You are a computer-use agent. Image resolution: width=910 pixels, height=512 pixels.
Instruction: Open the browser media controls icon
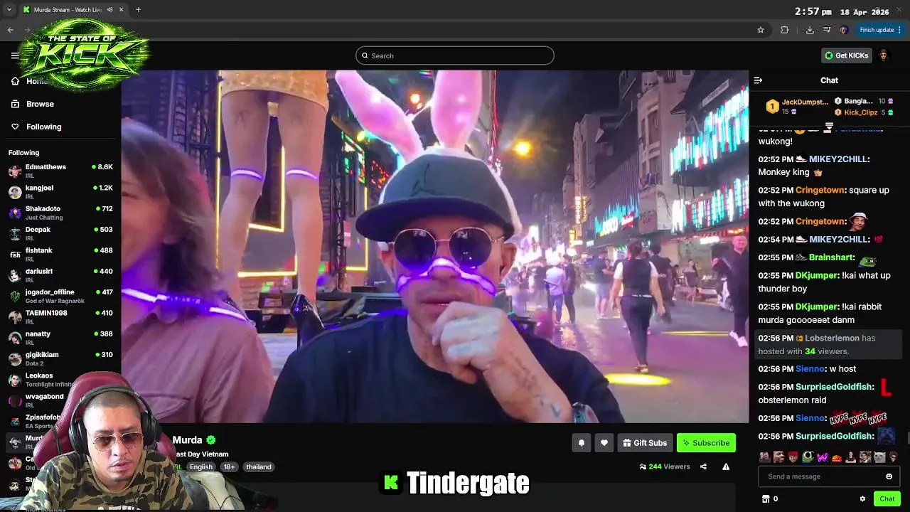pos(827,30)
